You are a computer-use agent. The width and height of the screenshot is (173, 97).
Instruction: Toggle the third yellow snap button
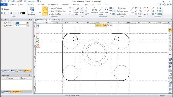[x=102, y=25]
